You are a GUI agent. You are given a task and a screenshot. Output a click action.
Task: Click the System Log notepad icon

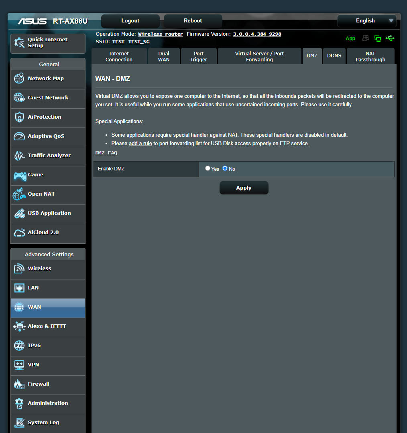[19, 423]
